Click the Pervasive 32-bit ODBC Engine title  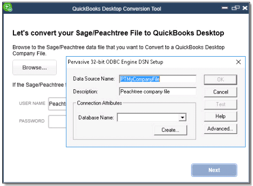tap(116, 62)
